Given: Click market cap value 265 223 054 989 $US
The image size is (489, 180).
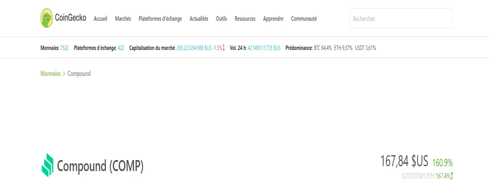Looking at the screenshot, I should coord(194,48).
